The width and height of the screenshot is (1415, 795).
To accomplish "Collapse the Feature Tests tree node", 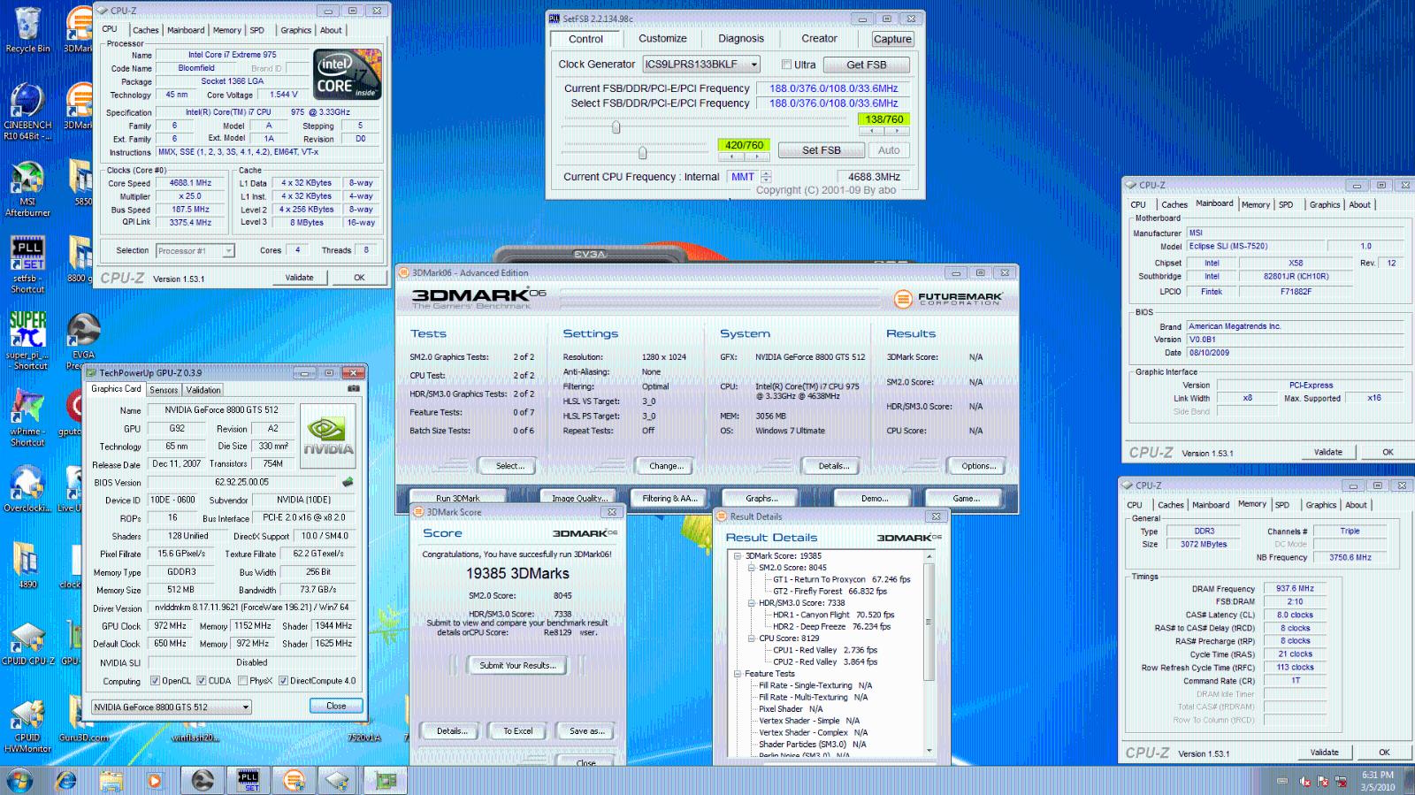I will click(738, 674).
